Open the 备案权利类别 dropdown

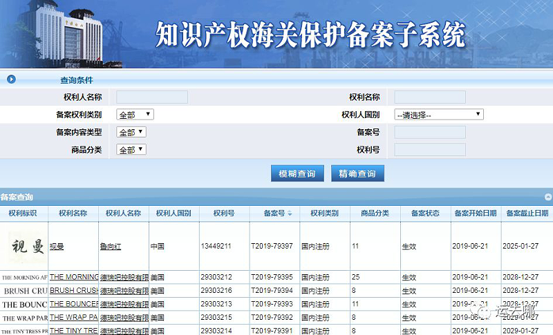pos(135,115)
